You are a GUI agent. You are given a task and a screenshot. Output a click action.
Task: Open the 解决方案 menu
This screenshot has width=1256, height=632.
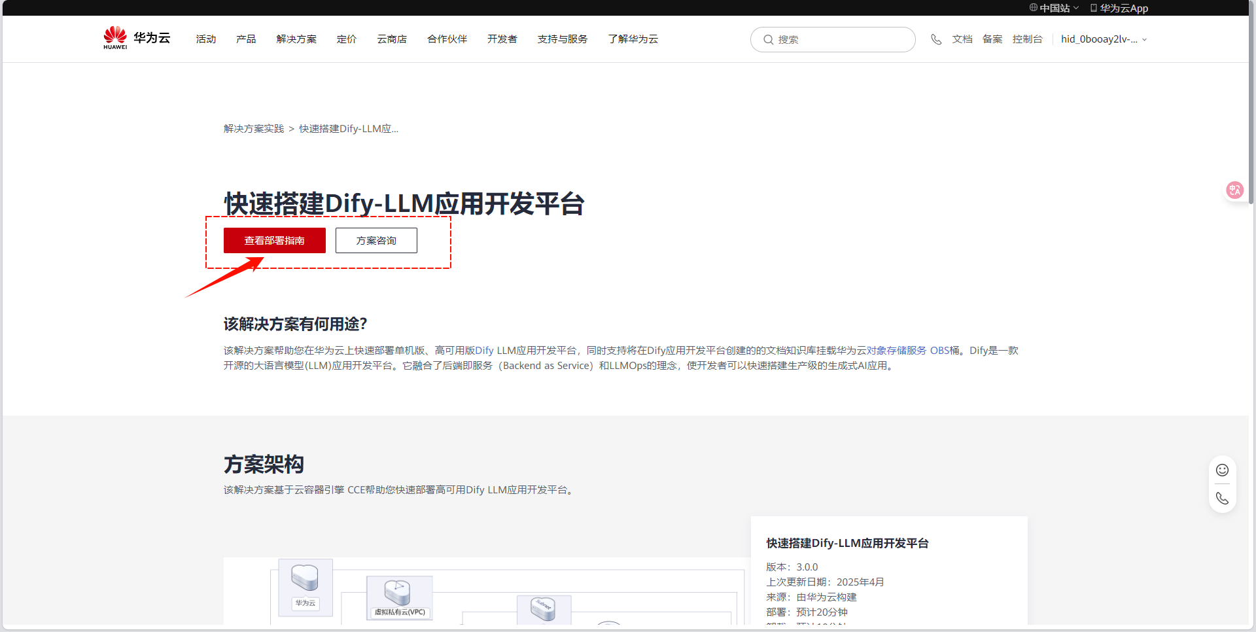(x=296, y=39)
